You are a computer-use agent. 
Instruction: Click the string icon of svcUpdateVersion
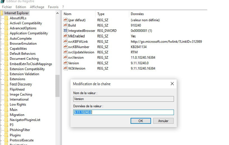tap(65, 52)
